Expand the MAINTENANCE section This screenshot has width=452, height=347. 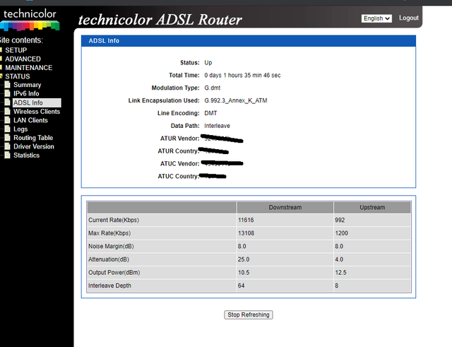[28, 68]
